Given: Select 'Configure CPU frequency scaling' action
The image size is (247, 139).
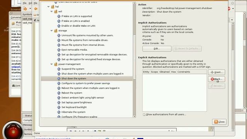Looking at the screenshot, I should pyautogui.click(x=79, y=117).
